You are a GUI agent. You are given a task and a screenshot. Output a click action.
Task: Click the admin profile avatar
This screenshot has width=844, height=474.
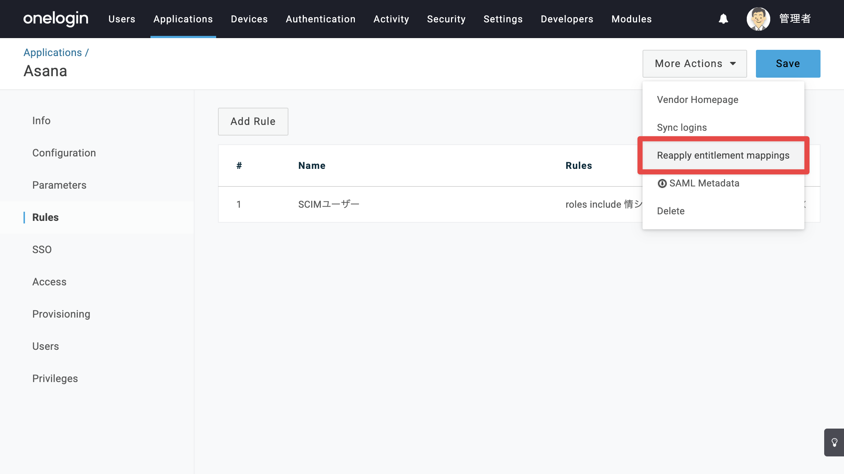coord(758,19)
